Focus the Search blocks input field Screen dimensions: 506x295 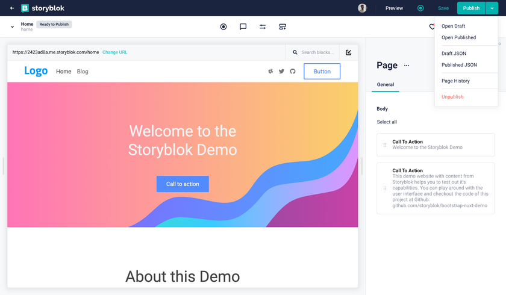318,52
